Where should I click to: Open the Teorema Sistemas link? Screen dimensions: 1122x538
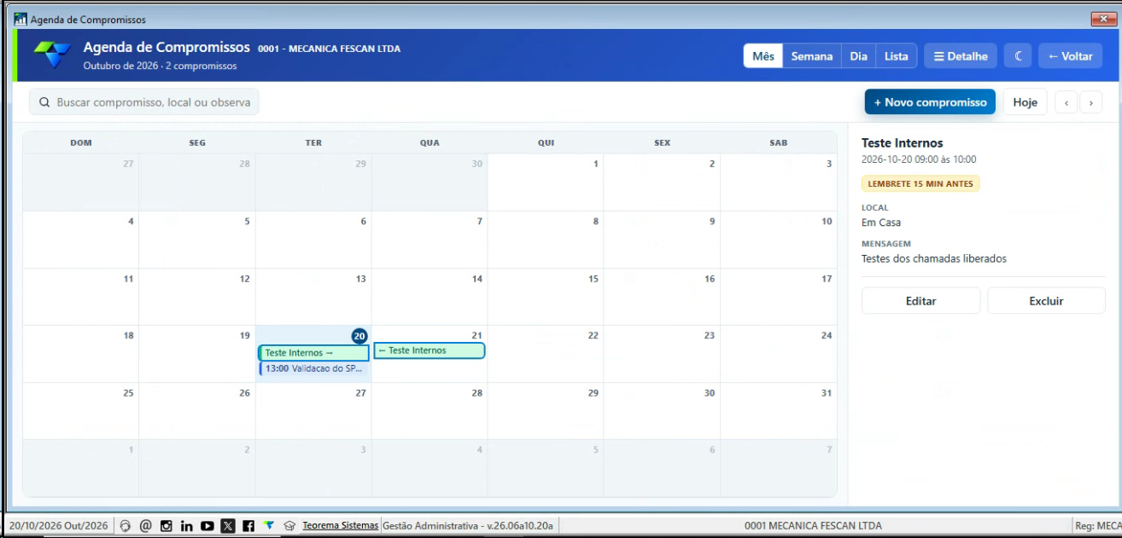click(x=340, y=525)
